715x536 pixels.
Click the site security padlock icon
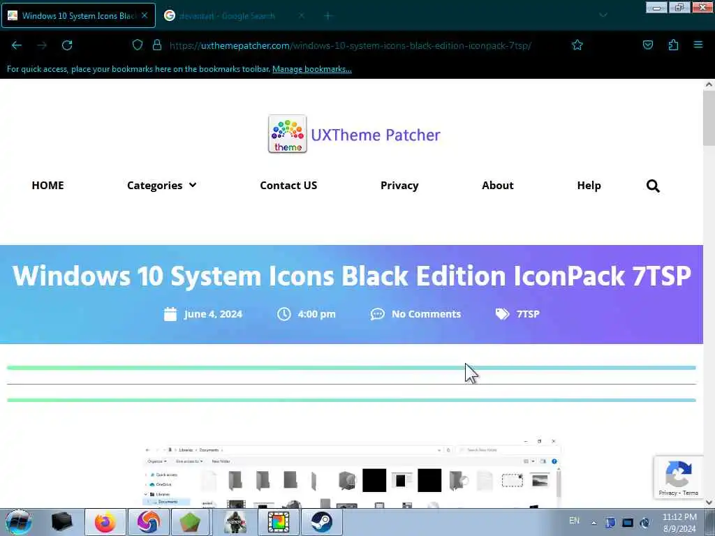(157, 45)
